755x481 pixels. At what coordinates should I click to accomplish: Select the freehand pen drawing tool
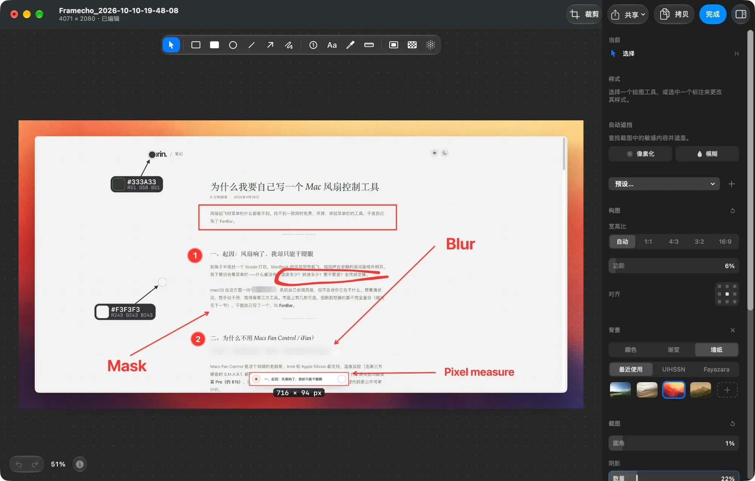tap(289, 45)
